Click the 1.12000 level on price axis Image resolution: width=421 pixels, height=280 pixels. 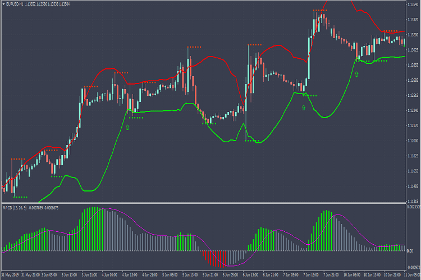tap(412, 141)
